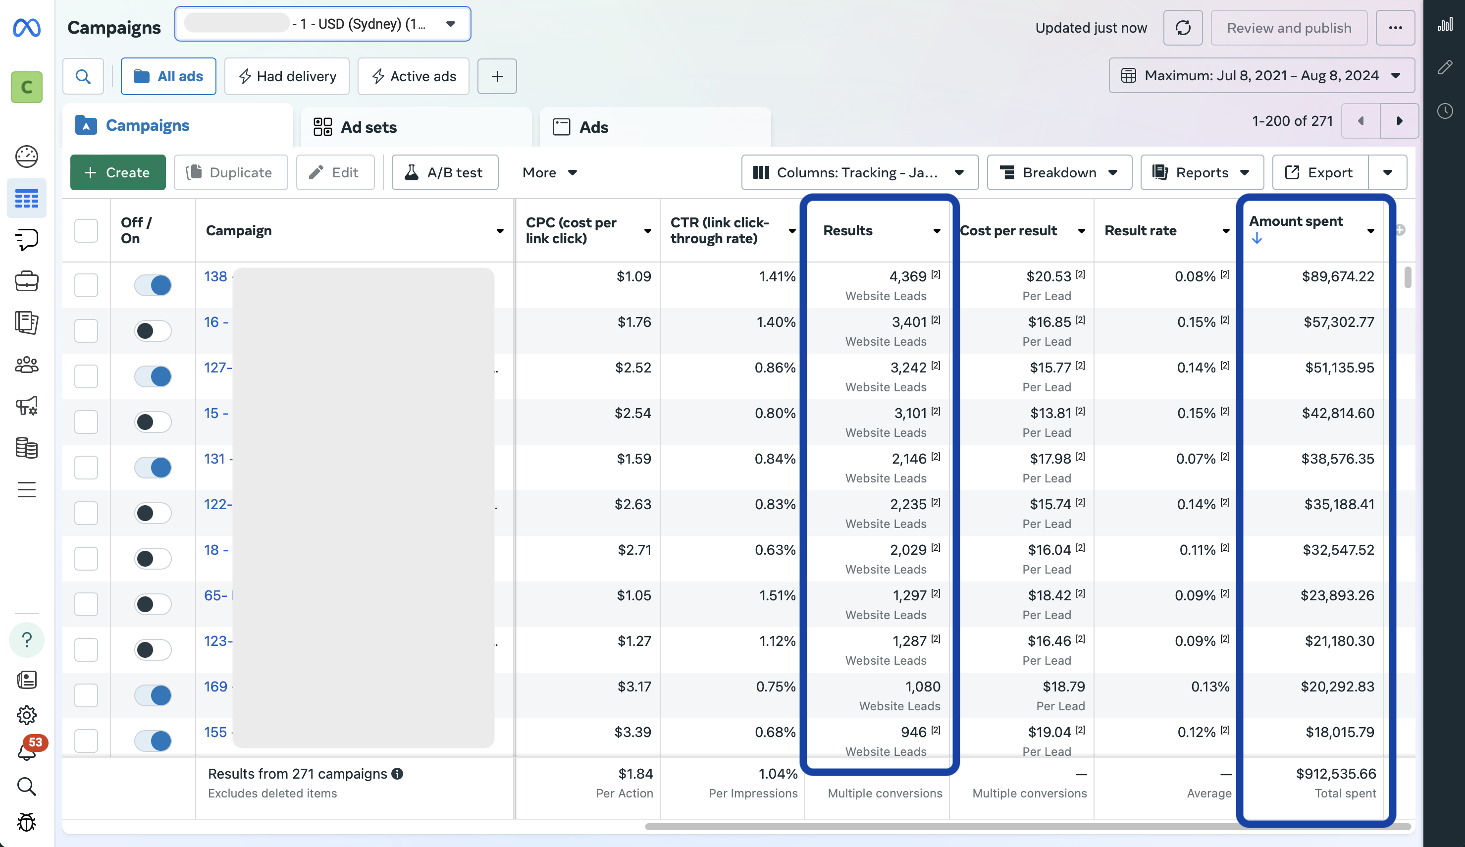The image size is (1465, 847).
Task: Switch to the Ad sets tab
Action: pyautogui.click(x=368, y=127)
